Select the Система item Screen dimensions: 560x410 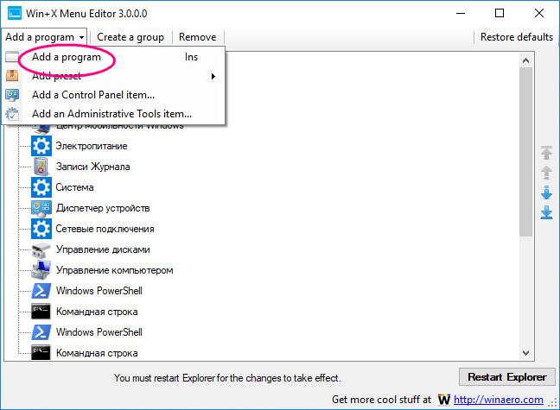click(74, 187)
